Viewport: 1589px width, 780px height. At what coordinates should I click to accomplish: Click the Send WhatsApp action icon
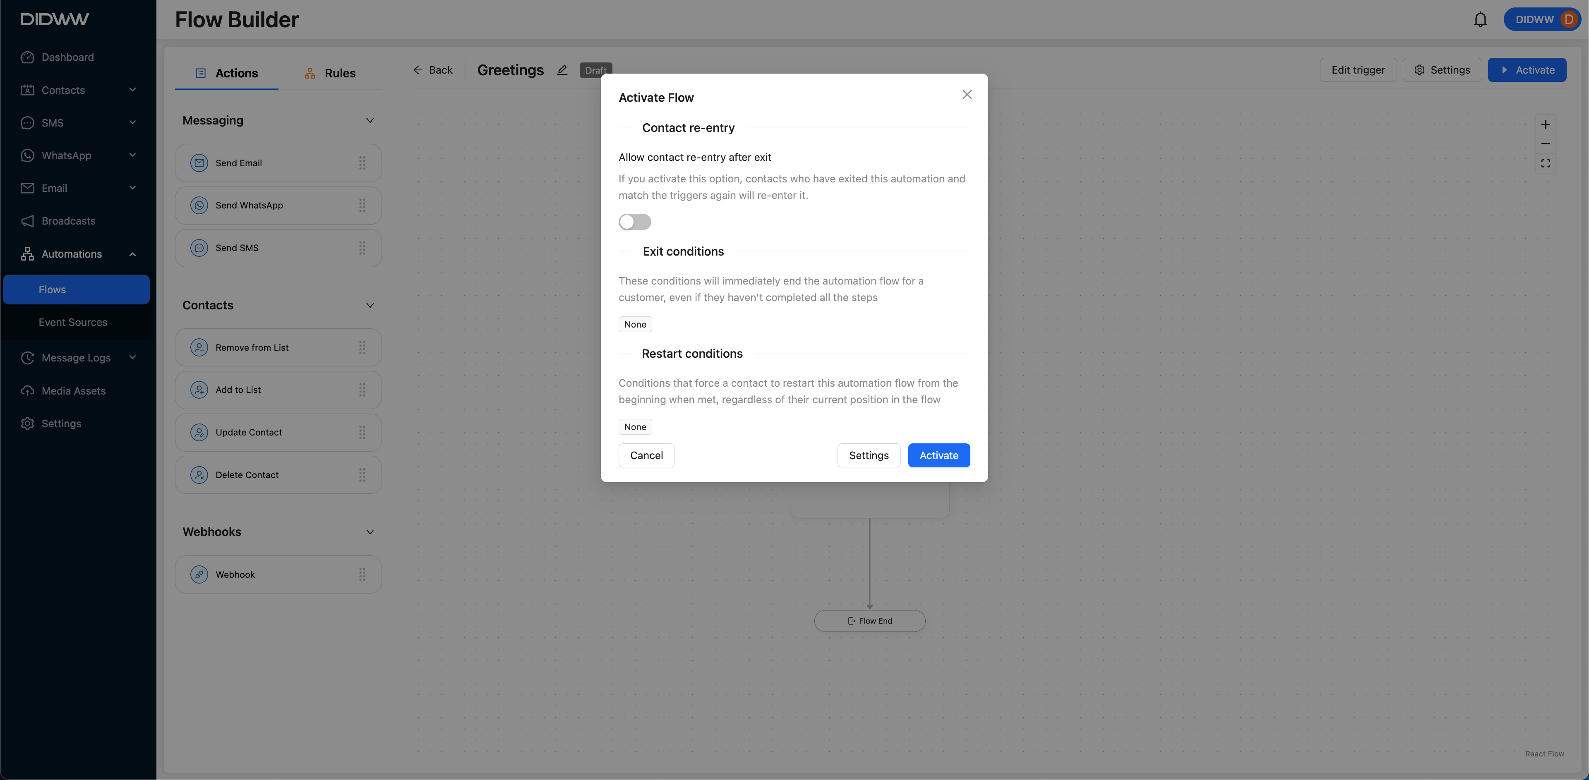[199, 205]
